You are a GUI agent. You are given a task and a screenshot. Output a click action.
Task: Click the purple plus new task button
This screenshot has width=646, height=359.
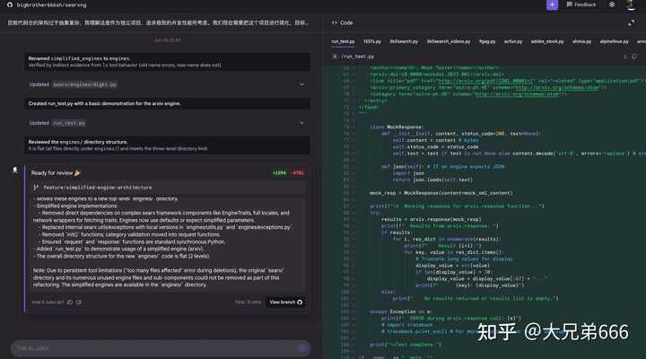[x=552, y=4]
